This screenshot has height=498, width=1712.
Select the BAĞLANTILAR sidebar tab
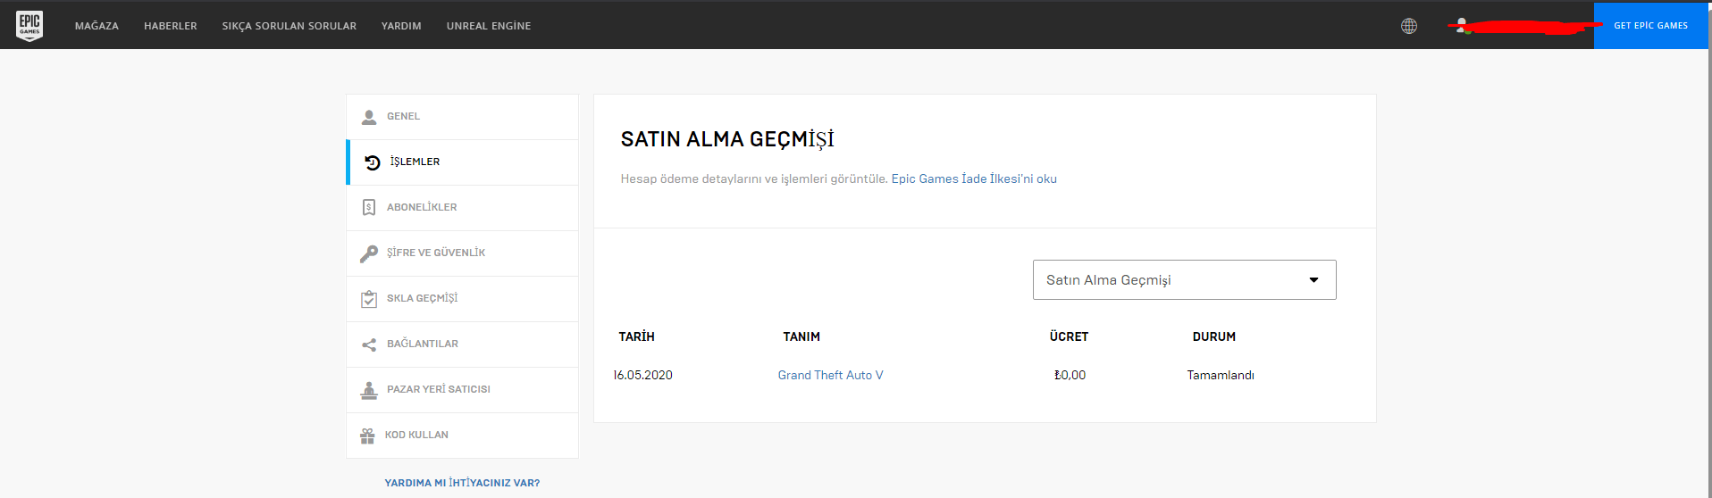pyautogui.click(x=463, y=344)
